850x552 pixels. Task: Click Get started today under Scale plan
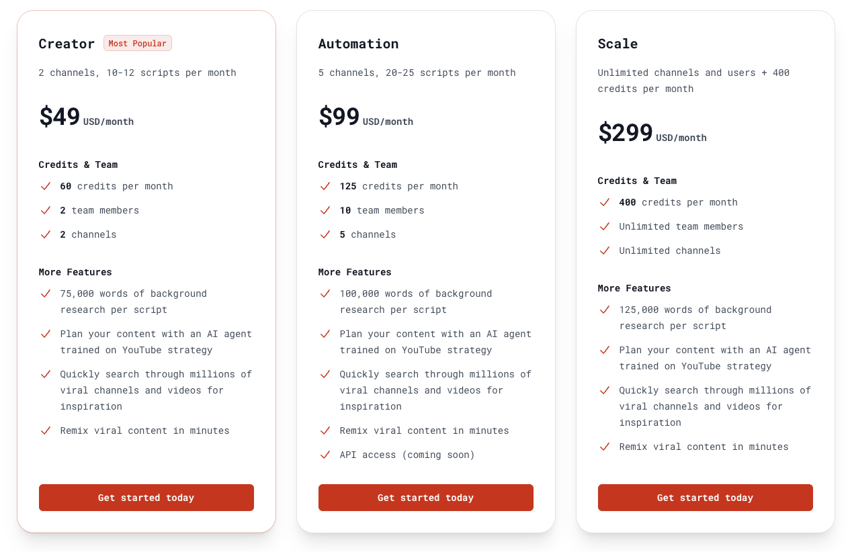[705, 498]
